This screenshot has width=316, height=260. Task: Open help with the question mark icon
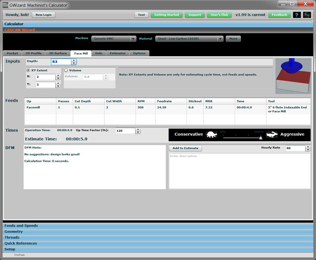(x=297, y=15)
